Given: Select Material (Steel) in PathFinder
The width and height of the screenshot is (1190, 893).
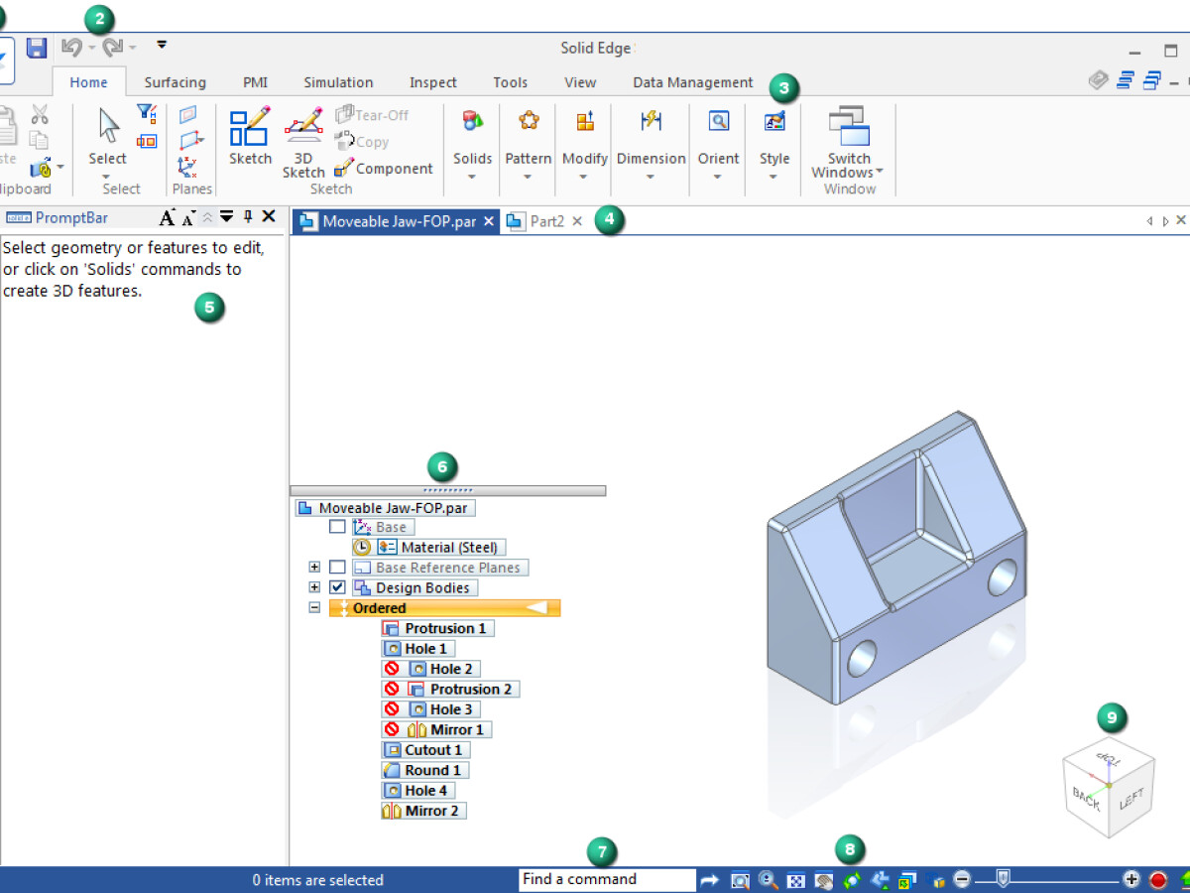Looking at the screenshot, I should click(x=441, y=548).
